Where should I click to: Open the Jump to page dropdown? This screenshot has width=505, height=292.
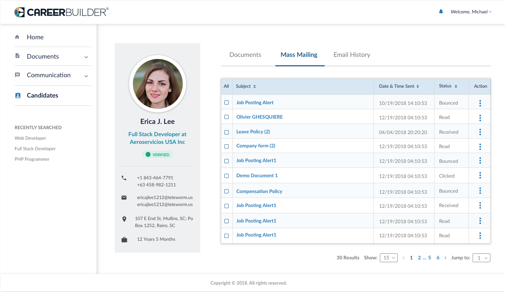pyautogui.click(x=482, y=258)
